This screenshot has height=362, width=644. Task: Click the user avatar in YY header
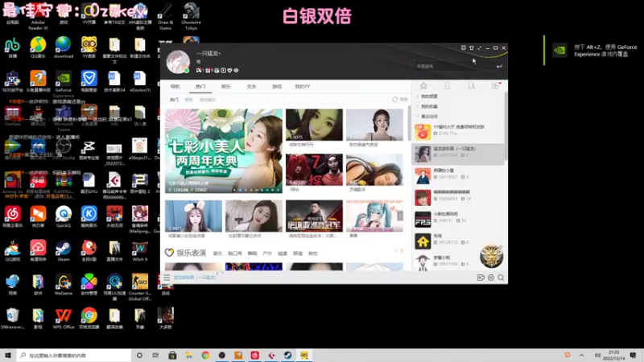(178, 62)
